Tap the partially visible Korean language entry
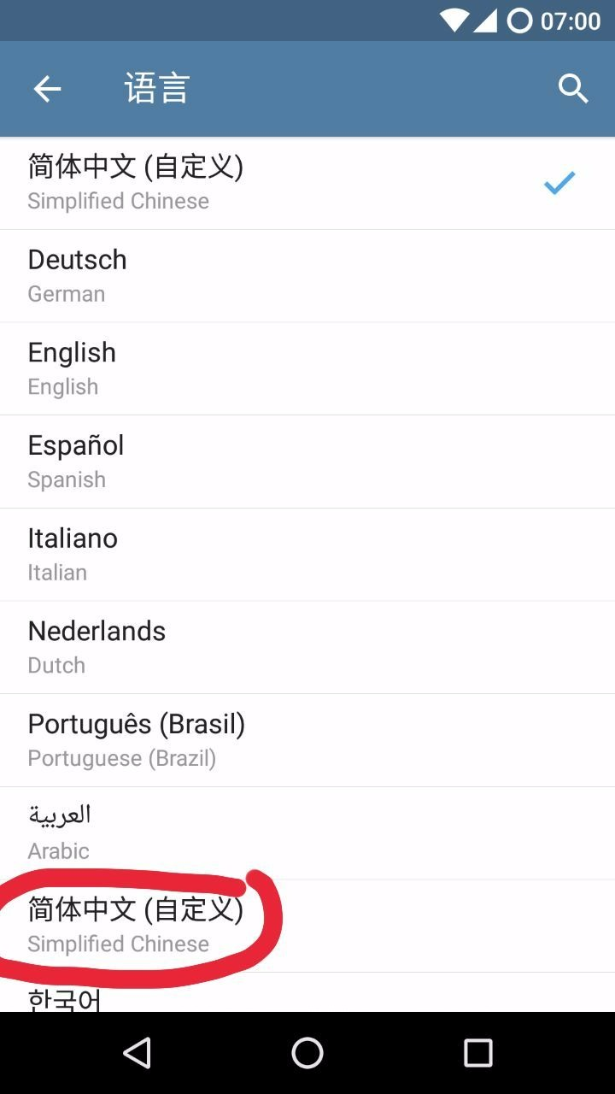This screenshot has width=615, height=1094. point(307,992)
